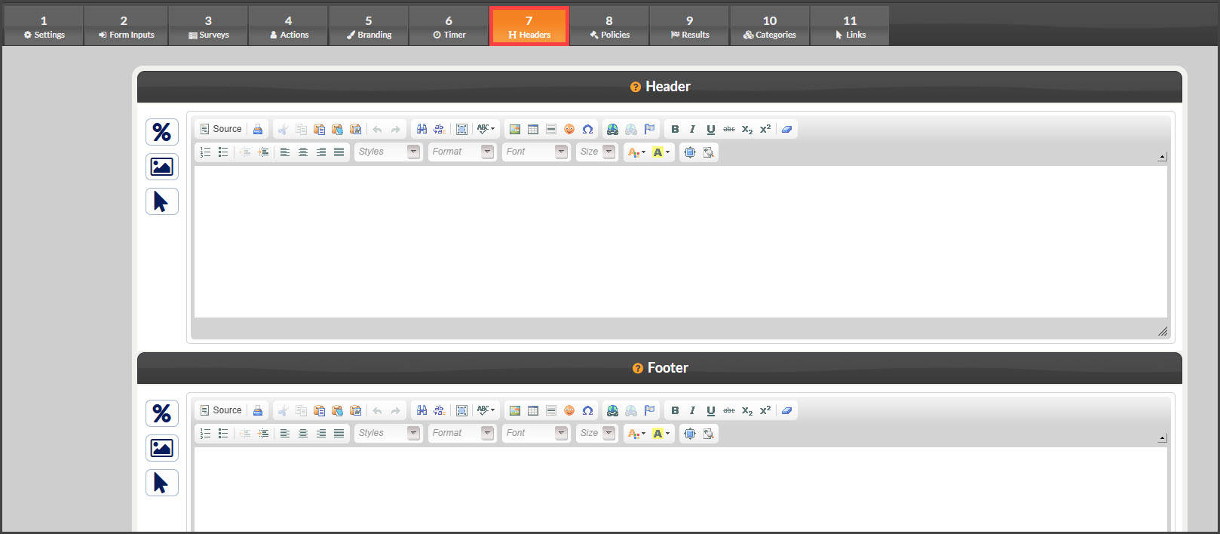Open Styles dropdown in Header editor
Viewport: 1220px width, 534px height.
(388, 152)
